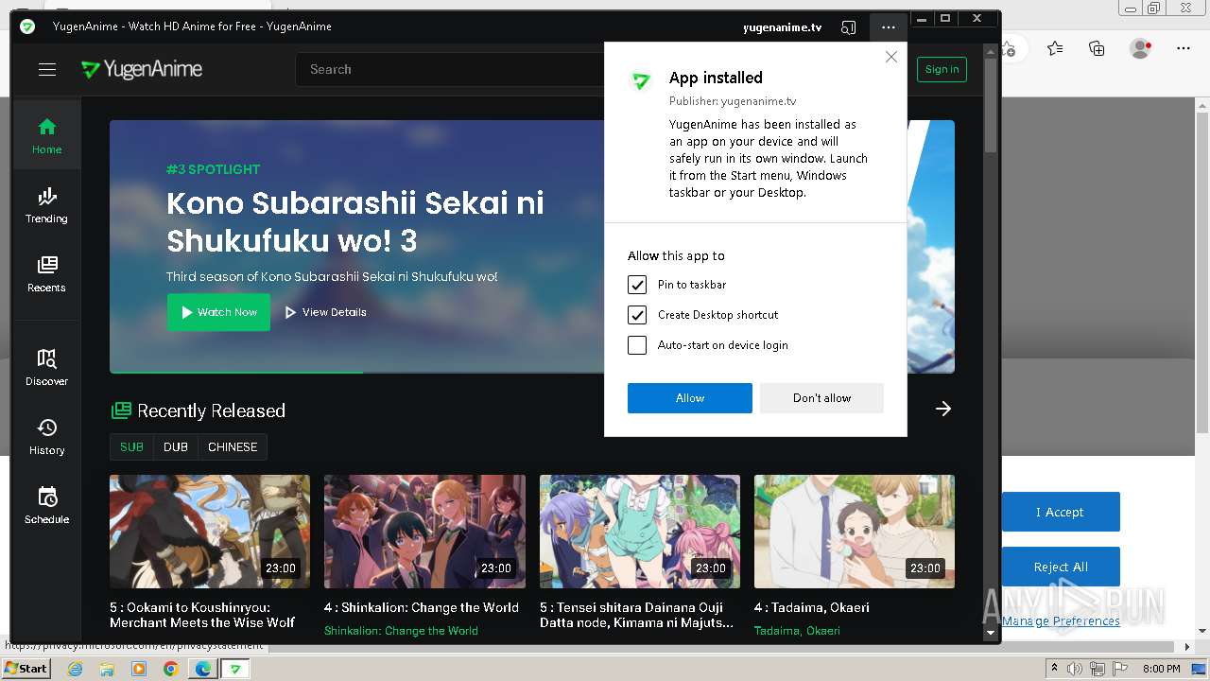Open the Windows Start menu
This screenshot has width=1210, height=681.
pos(26,669)
